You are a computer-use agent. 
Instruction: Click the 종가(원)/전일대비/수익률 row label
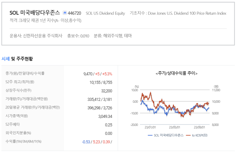tap(25, 73)
